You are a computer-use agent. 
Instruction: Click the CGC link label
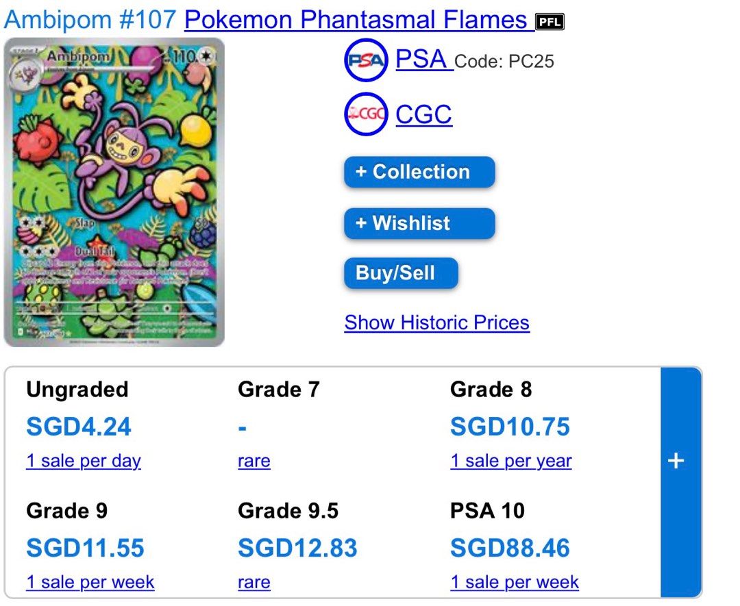point(423,114)
